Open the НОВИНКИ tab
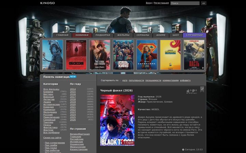Viewport: 246px width, 153px height. tap(82, 35)
